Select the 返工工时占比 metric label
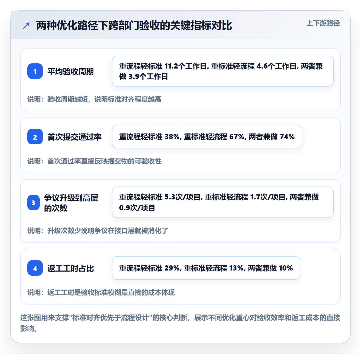This screenshot has width=361, height=354. [70, 268]
